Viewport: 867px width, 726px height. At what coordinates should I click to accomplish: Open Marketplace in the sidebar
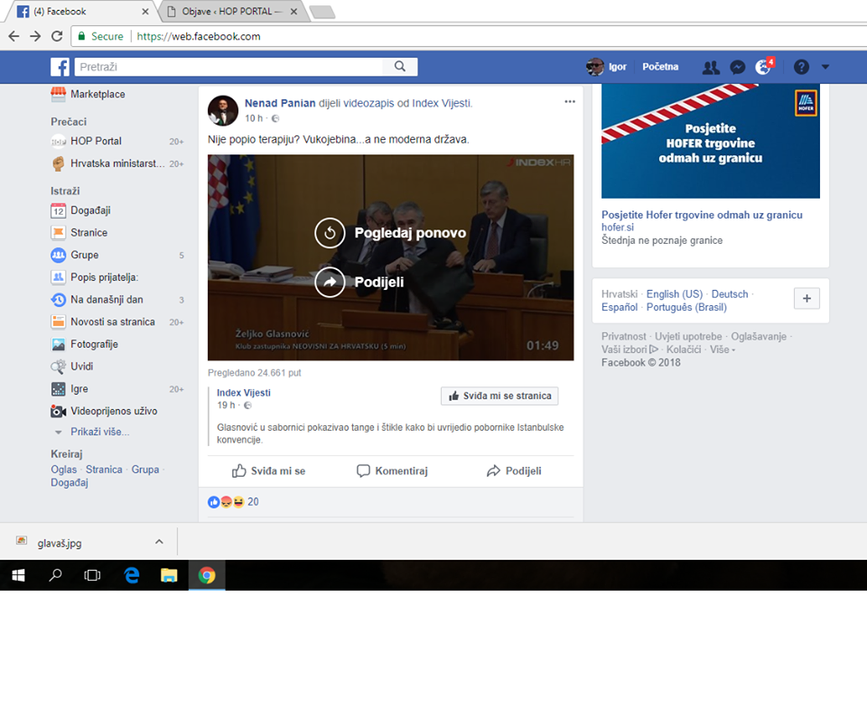(x=98, y=94)
